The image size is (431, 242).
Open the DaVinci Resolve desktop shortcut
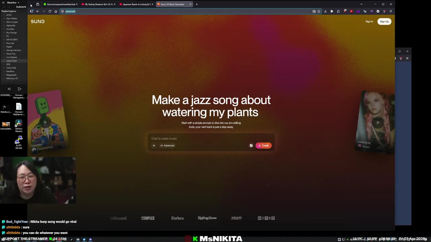[x=19, y=126]
